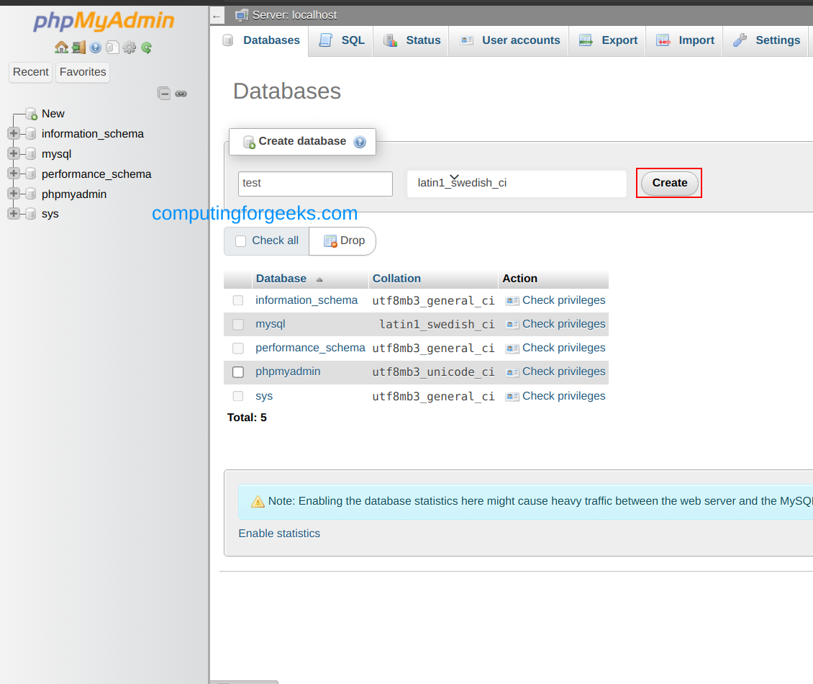Image resolution: width=813 pixels, height=684 pixels.
Task: Click the Create button
Action: (x=668, y=183)
